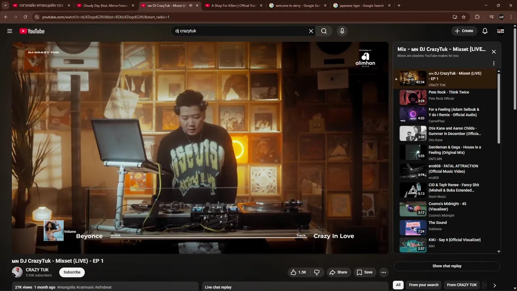The height and width of the screenshot is (291, 517).
Task: Play Gentleman & Gega House Is a Feeling
Action: pyautogui.click(x=445, y=152)
